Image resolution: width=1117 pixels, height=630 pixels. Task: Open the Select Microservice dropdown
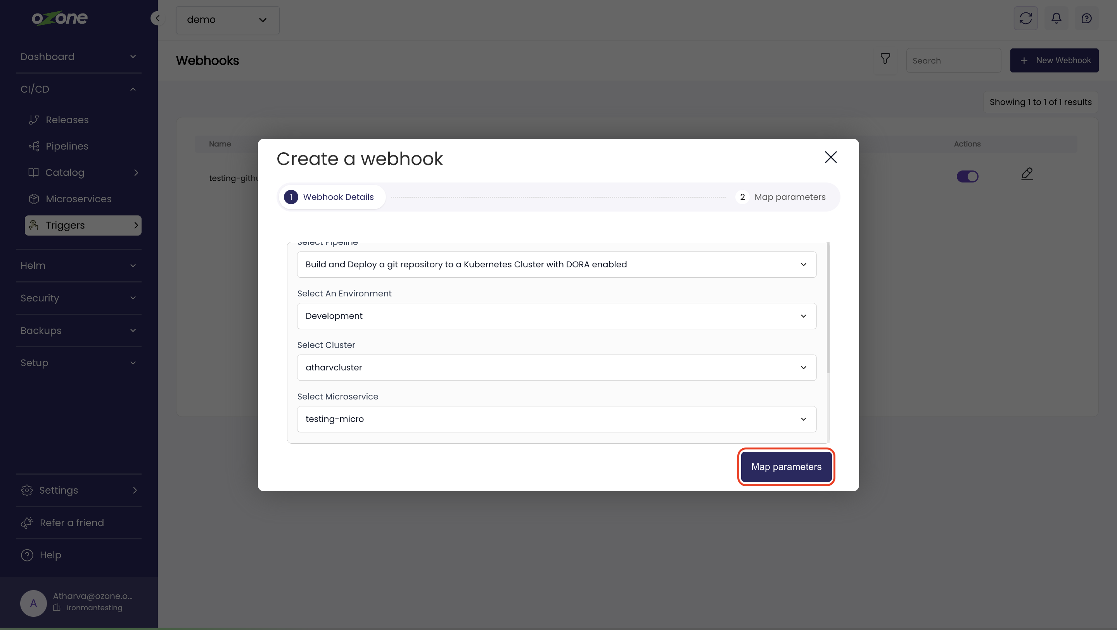(x=556, y=419)
